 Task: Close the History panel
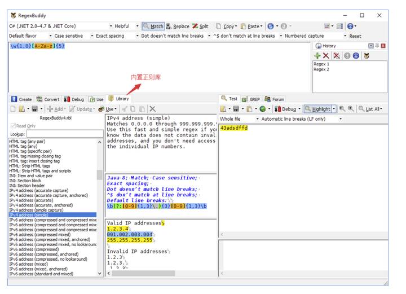point(383,46)
